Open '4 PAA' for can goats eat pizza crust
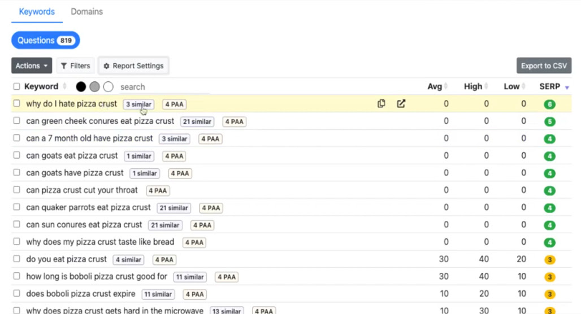Viewport: 581px width, 314px height. click(174, 156)
